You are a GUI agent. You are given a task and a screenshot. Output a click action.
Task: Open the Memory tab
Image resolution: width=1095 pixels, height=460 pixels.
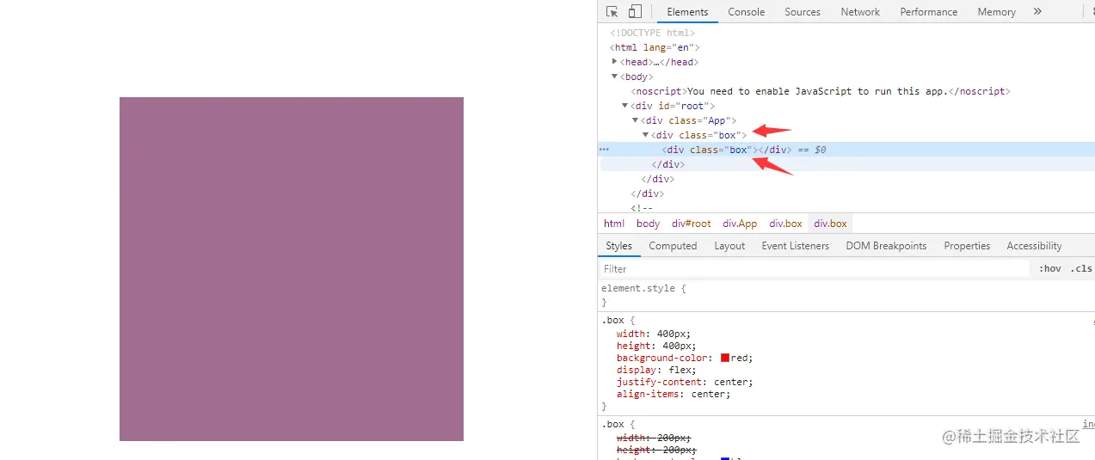coord(996,12)
